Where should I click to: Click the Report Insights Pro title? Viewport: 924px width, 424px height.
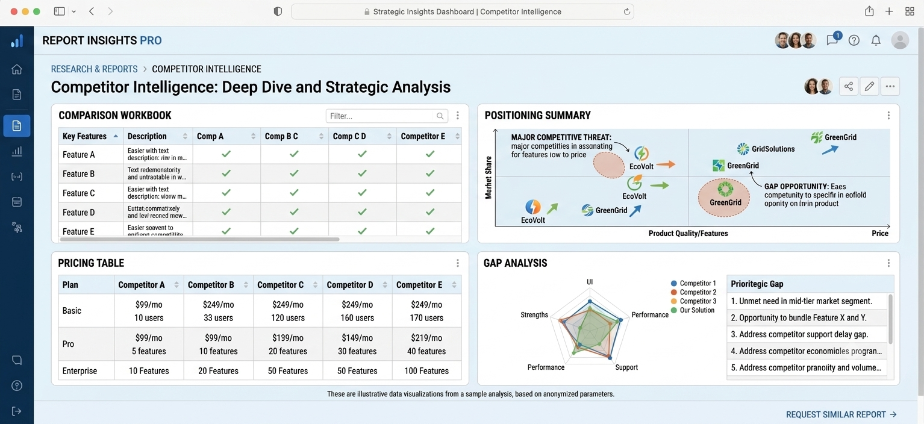102,40
